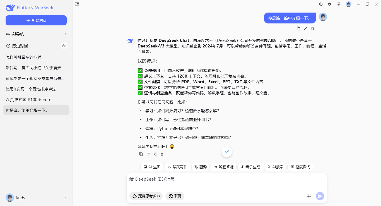
Task: Click the 文件阅读 feature line
Action: click(x=202, y=82)
